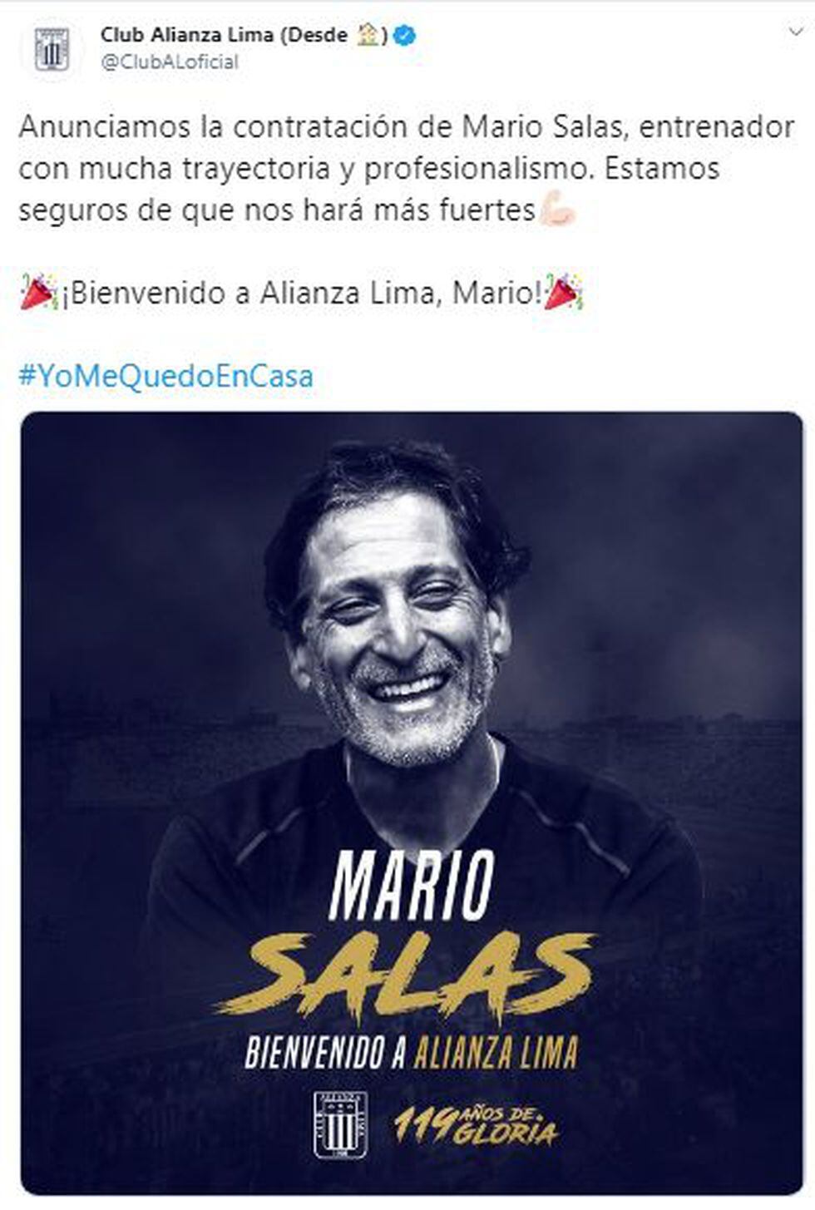Open the @ClubALoficial handle link
815x1210 pixels.
170,62
